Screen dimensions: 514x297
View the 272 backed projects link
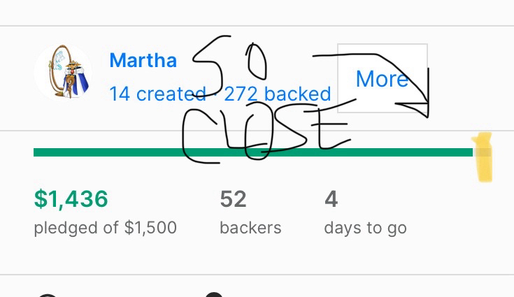coord(278,94)
